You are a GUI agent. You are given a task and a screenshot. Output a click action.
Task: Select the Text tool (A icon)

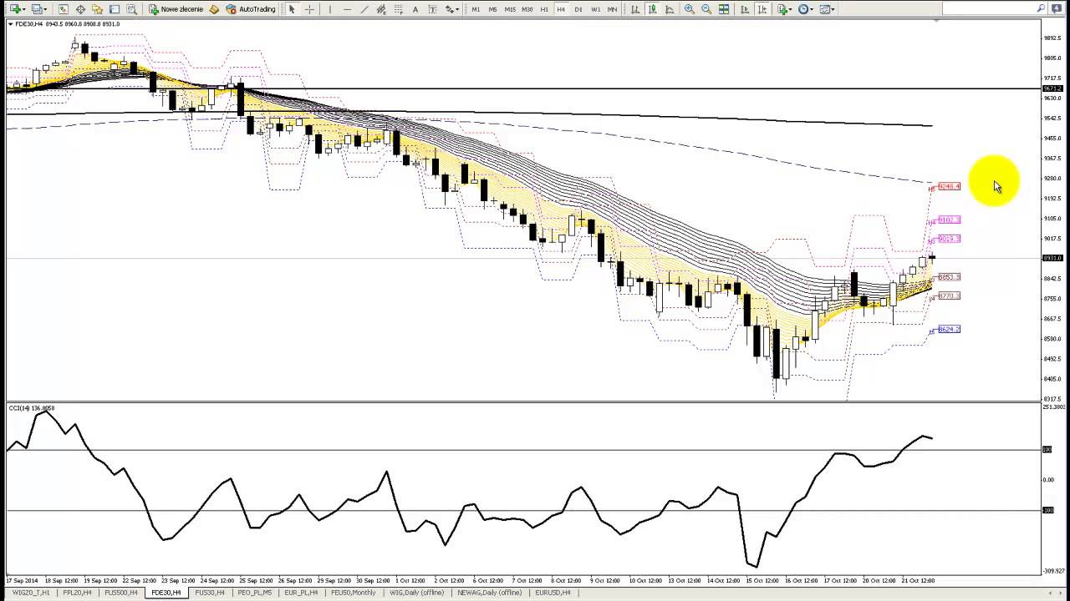[x=415, y=9]
